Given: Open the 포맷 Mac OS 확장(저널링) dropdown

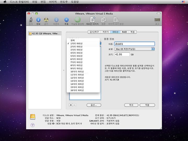Looking at the screenshot, I should tap(134, 49).
